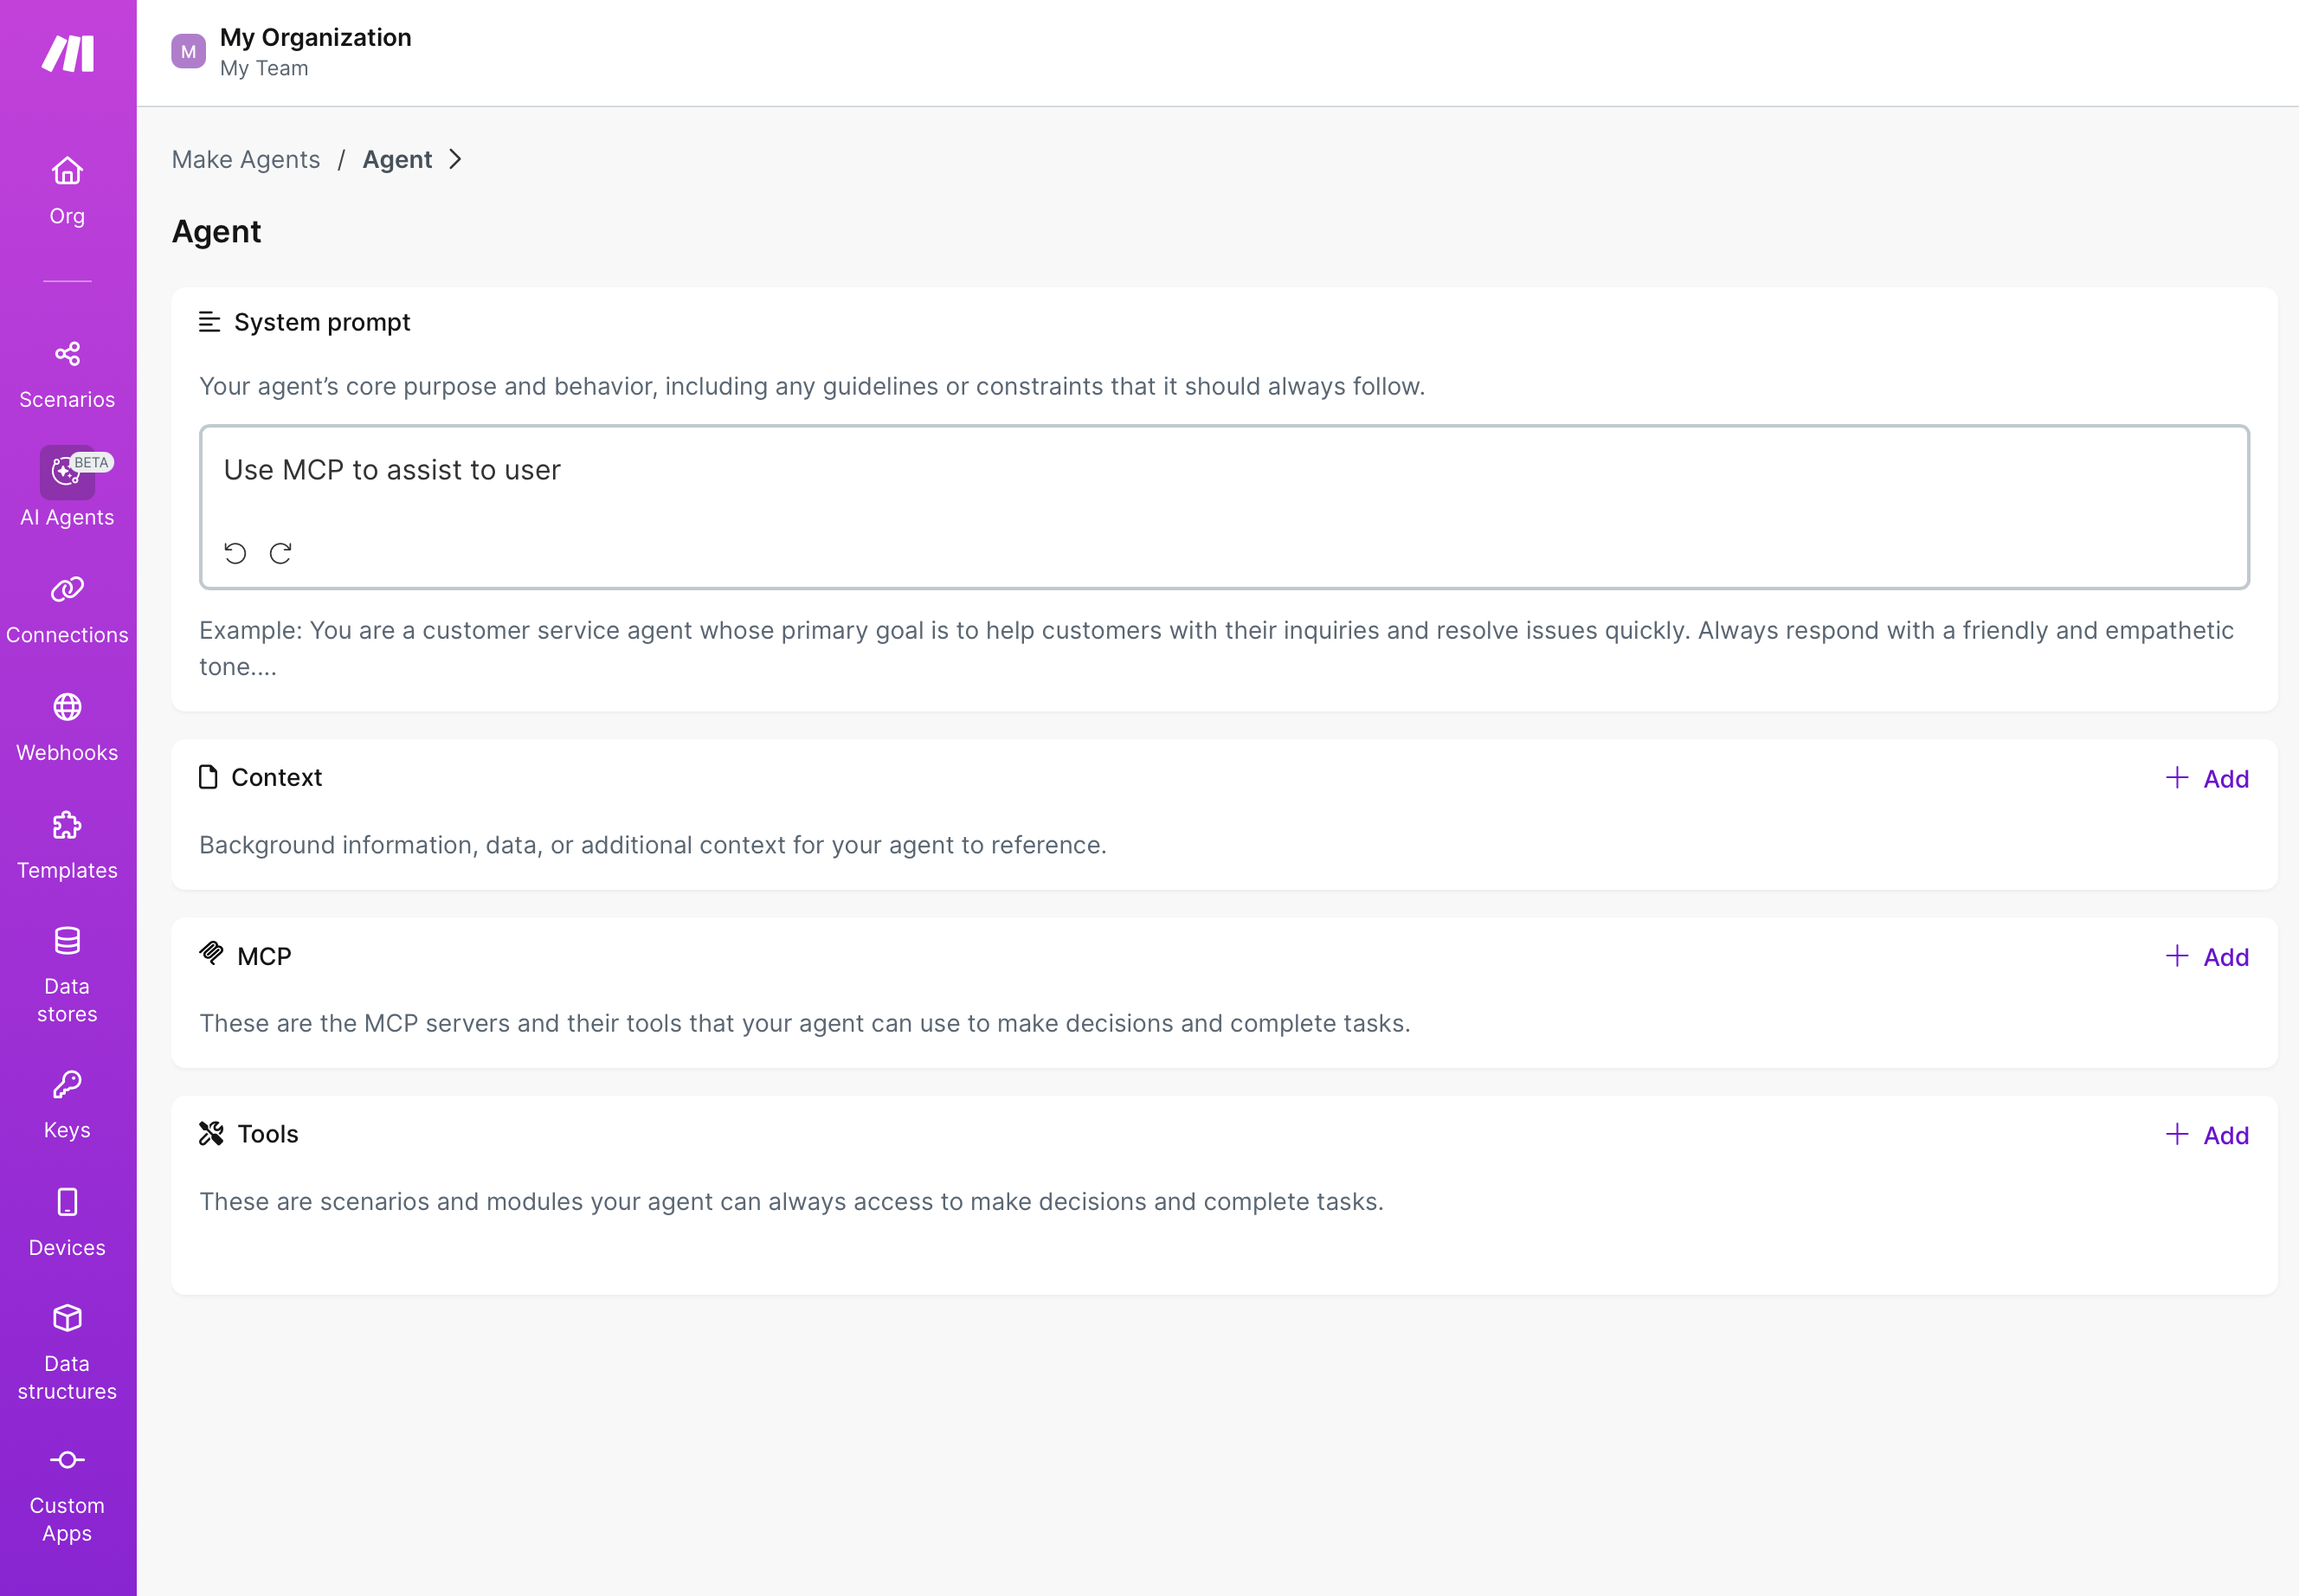Viewport: 2299px width, 1596px height.
Task: Select Data structures in sidebar
Action: pos(66,1348)
